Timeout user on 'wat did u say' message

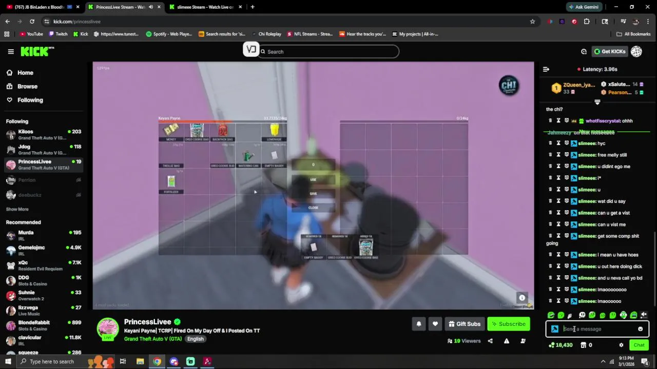click(x=558, y=201)
